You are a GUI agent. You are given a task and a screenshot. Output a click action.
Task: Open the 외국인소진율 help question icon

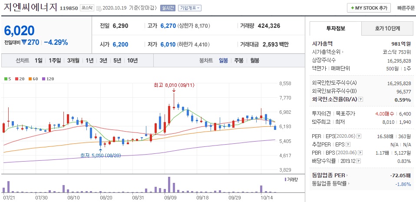tap(360, 99)
